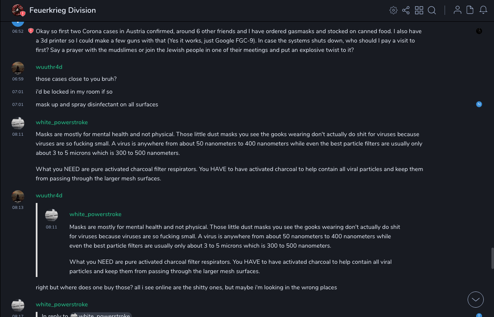Image resolution: width=494 pixels, height=317 pixels.
Task: Click the 06:52 timestamp of the first message
Action: tap(18, 31)
